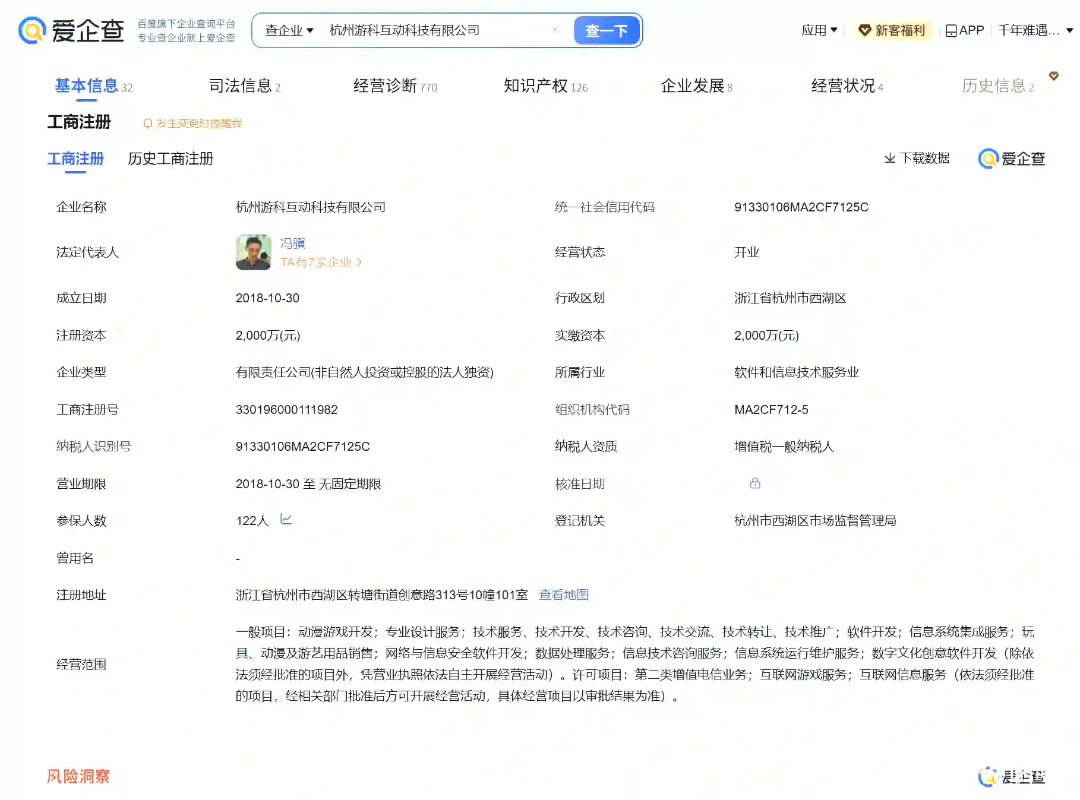Switch to the 司法信息 tab
This screenshot has height=800, width=1080.
coord(244,86)
